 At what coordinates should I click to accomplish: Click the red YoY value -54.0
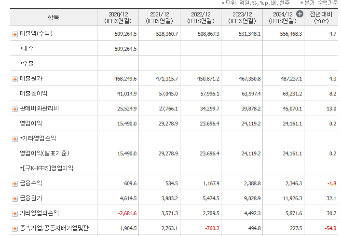click(330, 229)
